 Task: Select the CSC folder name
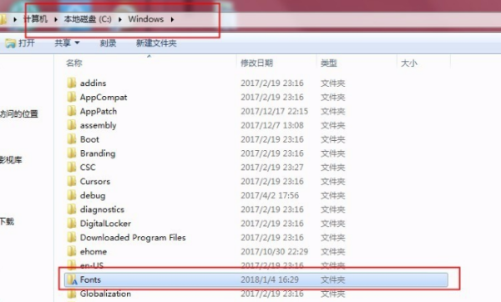88,168
